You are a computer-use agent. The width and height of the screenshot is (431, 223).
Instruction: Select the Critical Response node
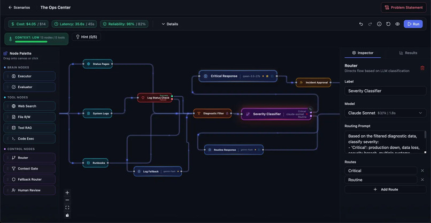tap(238, 76)
